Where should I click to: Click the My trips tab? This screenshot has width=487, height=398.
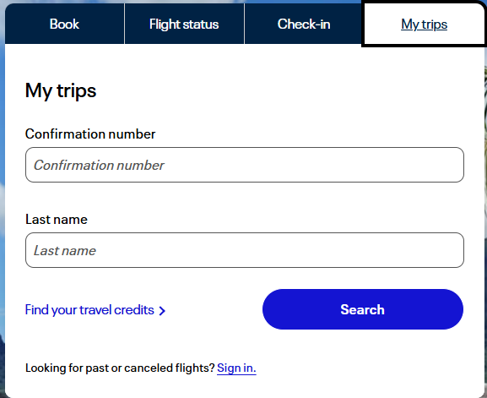[x=424, y=24]
